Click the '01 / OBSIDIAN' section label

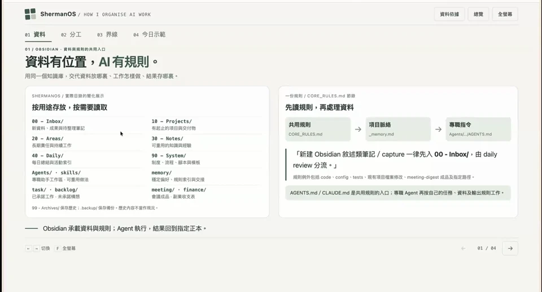tap(65, 50)
